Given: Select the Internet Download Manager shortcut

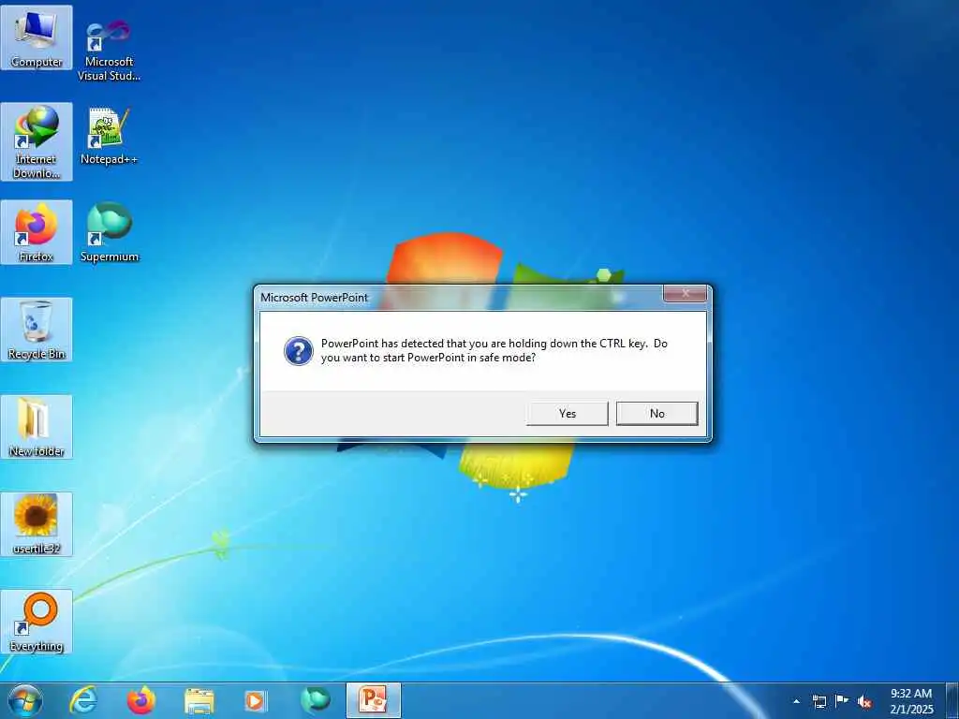Looking at the screenshot, I should coord(37,142).
